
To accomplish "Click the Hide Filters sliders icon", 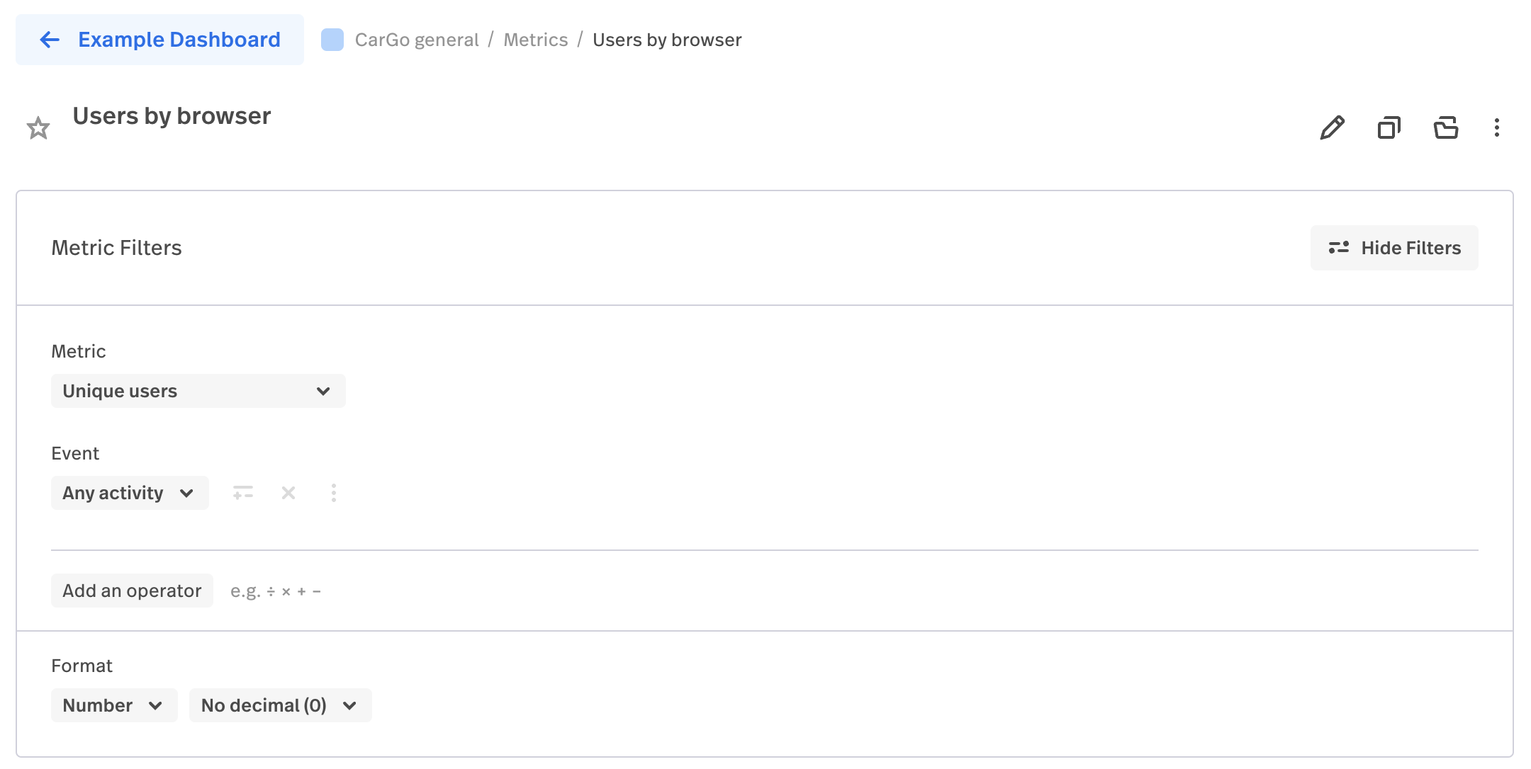I will [x=1339, y=248].
